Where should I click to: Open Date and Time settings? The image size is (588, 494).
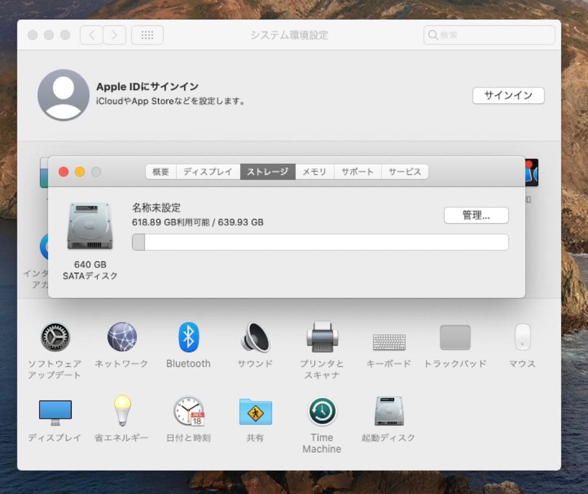pyautogui.click(x=188, y=412)
